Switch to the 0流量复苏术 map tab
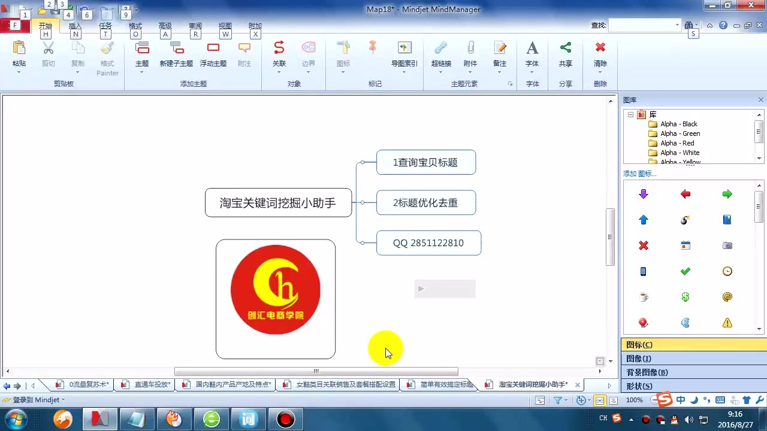Viewport: 767px width, 431px height. coord(84,385)
